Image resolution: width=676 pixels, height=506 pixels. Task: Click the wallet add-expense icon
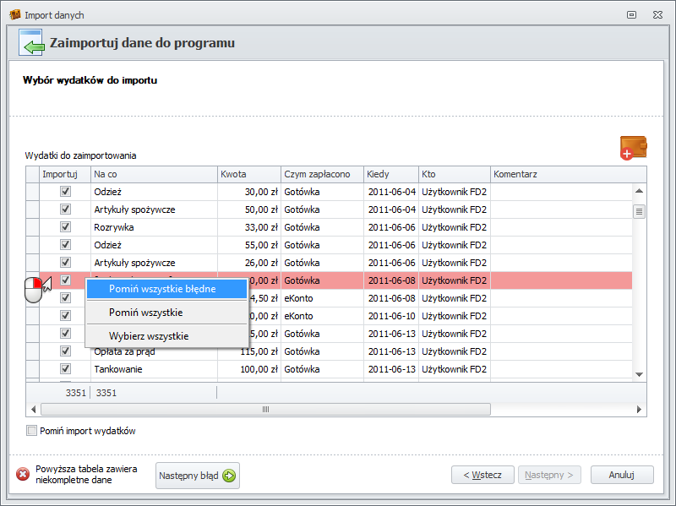[x=633, y=148]
